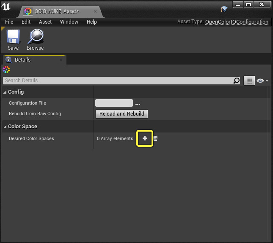
Task: Collapse the Color Space section
Action: coord(5,127)
